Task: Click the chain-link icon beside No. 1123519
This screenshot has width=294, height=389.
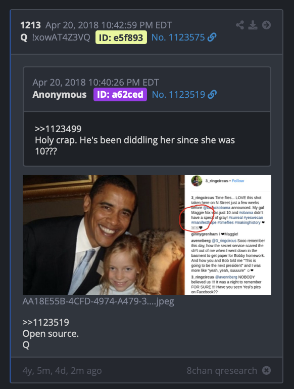Action: [x=212, y=95]
